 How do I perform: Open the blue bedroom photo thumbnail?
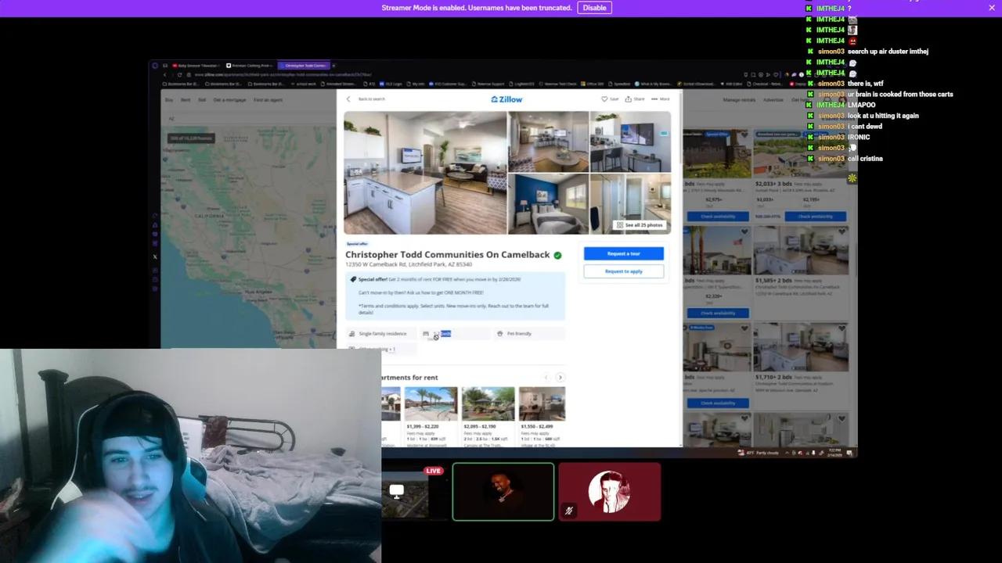pyautogui.click(x=548, y=203)
